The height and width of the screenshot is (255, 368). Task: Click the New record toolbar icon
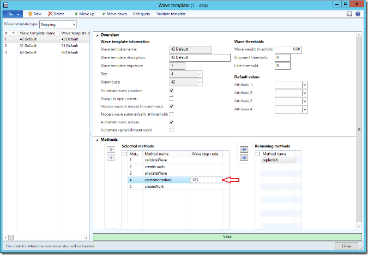point(30,14)
